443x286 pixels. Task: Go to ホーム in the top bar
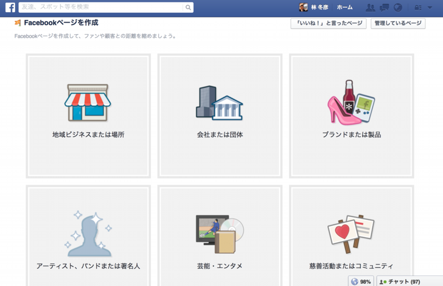(344, 8)
